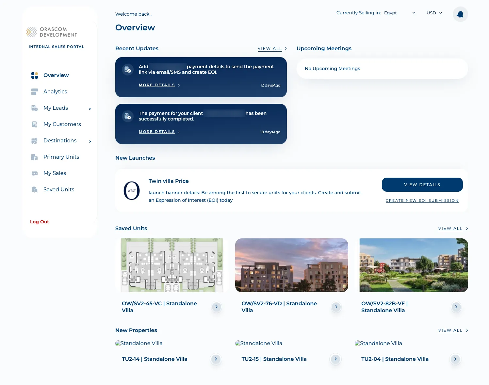The image size is (489, 385).
Task: Click the 'OW/SV2-76-VD | Standalone Villa' title
Action: 279,307
